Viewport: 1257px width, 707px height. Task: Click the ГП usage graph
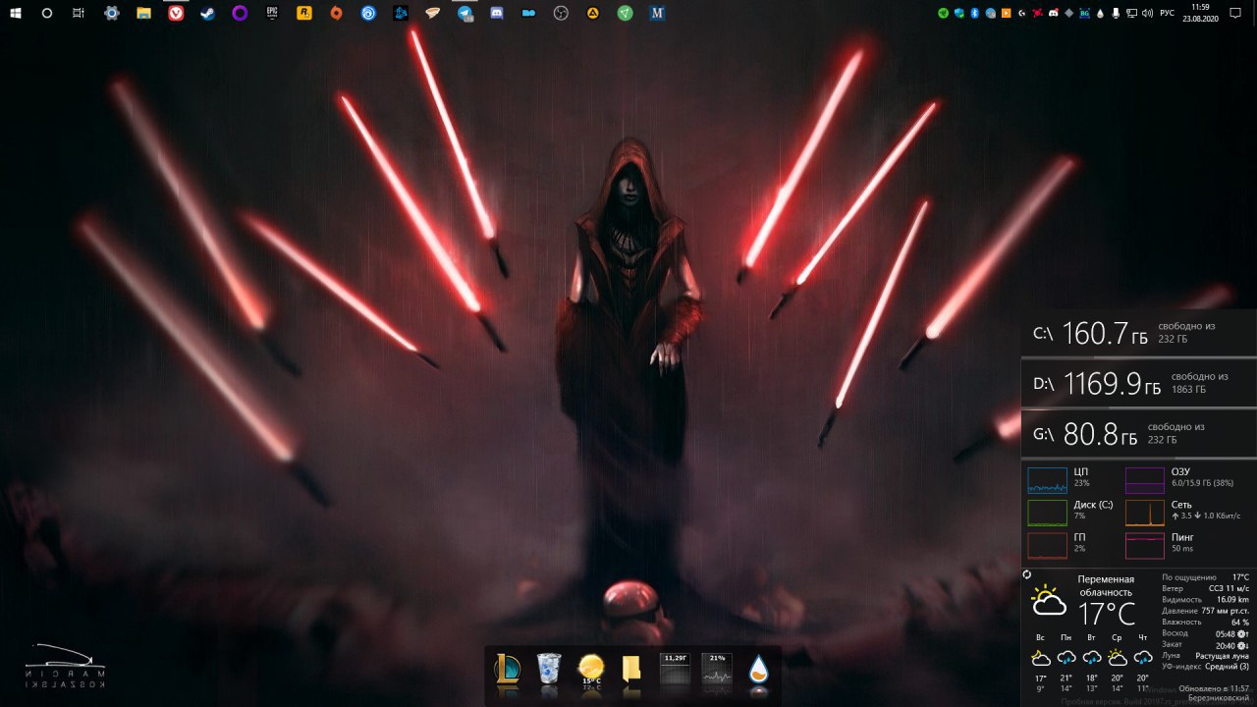[1047, 545]
